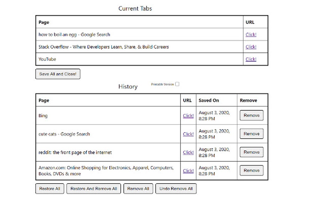Viewport: 324px width, 202px height.
Task: Click Save All and Close
Action: point(57,74)
